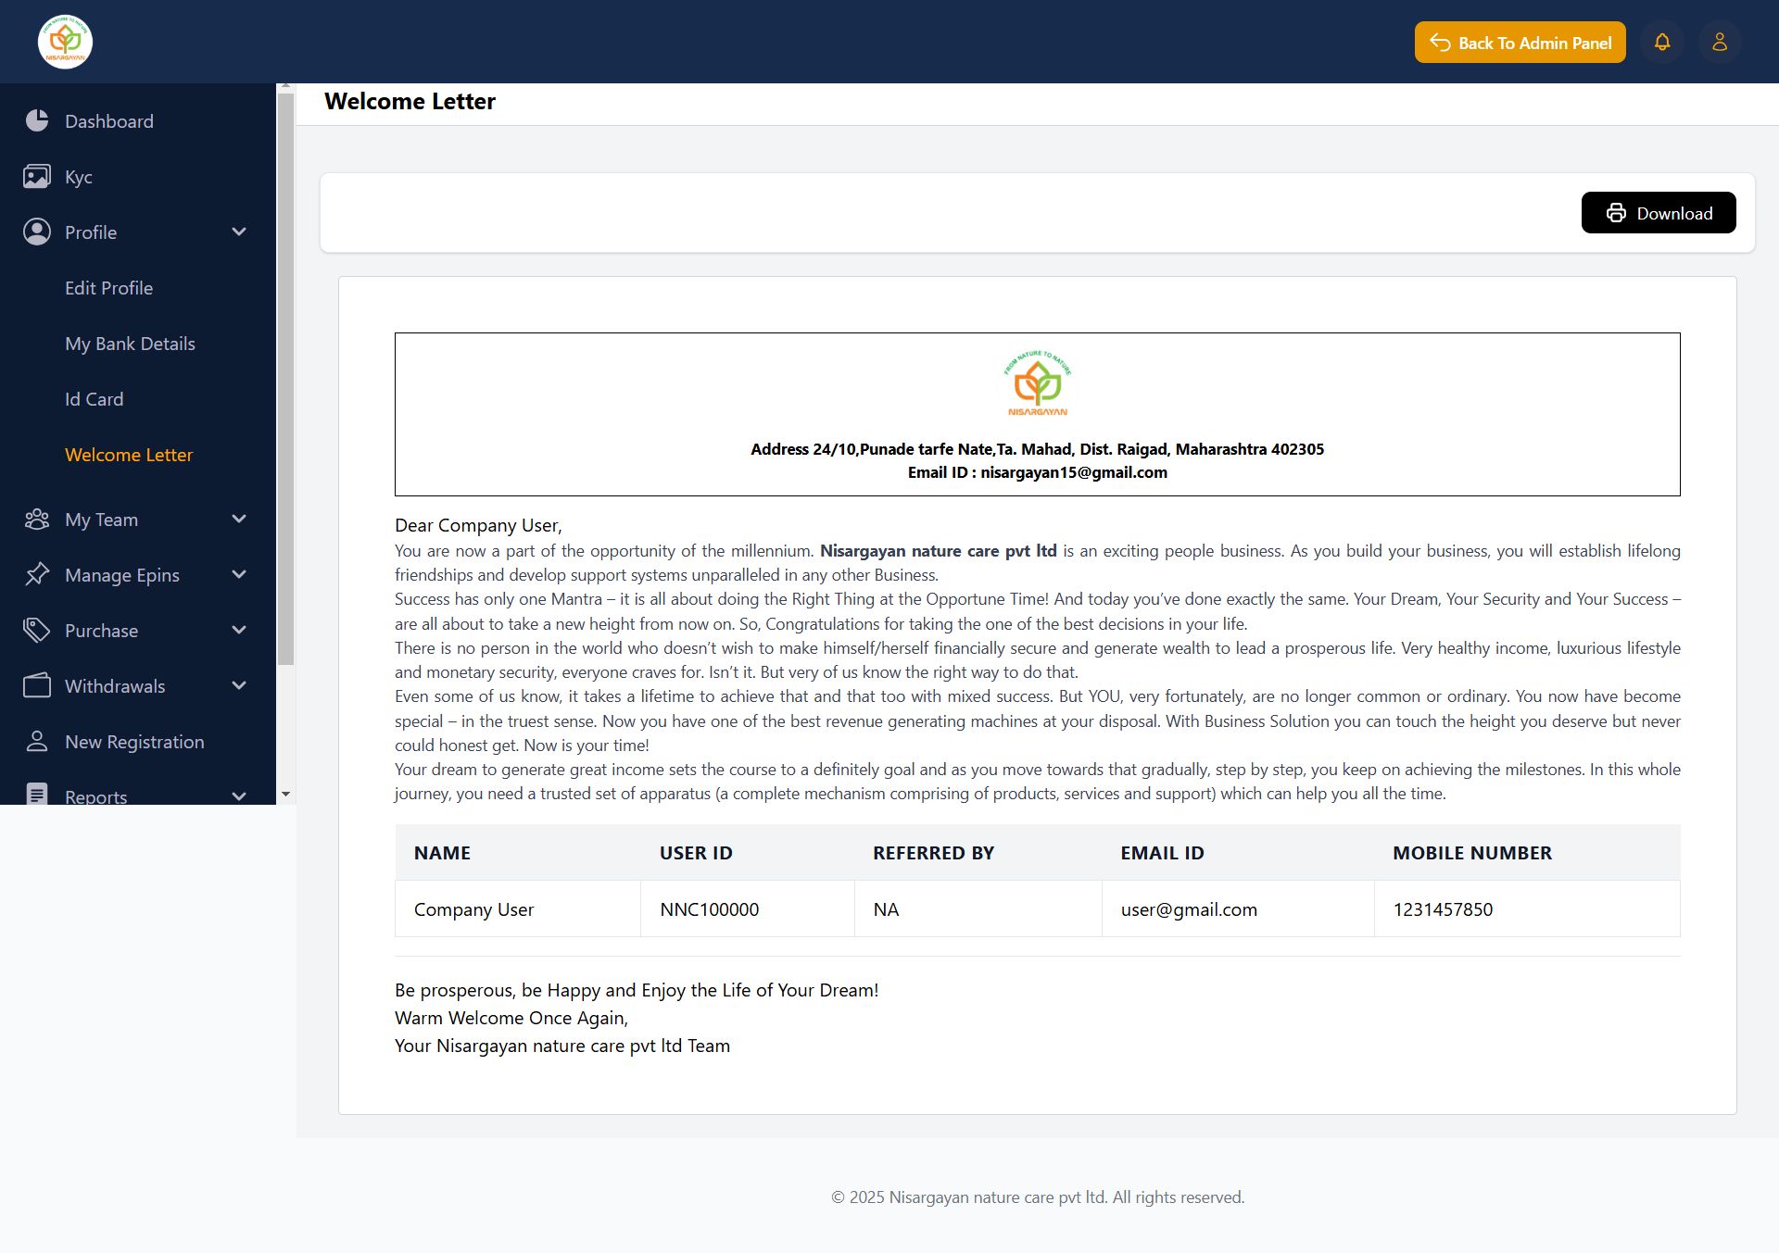
Task: Click the 'Dear Company User,' greeting
Action: [478, 525]
